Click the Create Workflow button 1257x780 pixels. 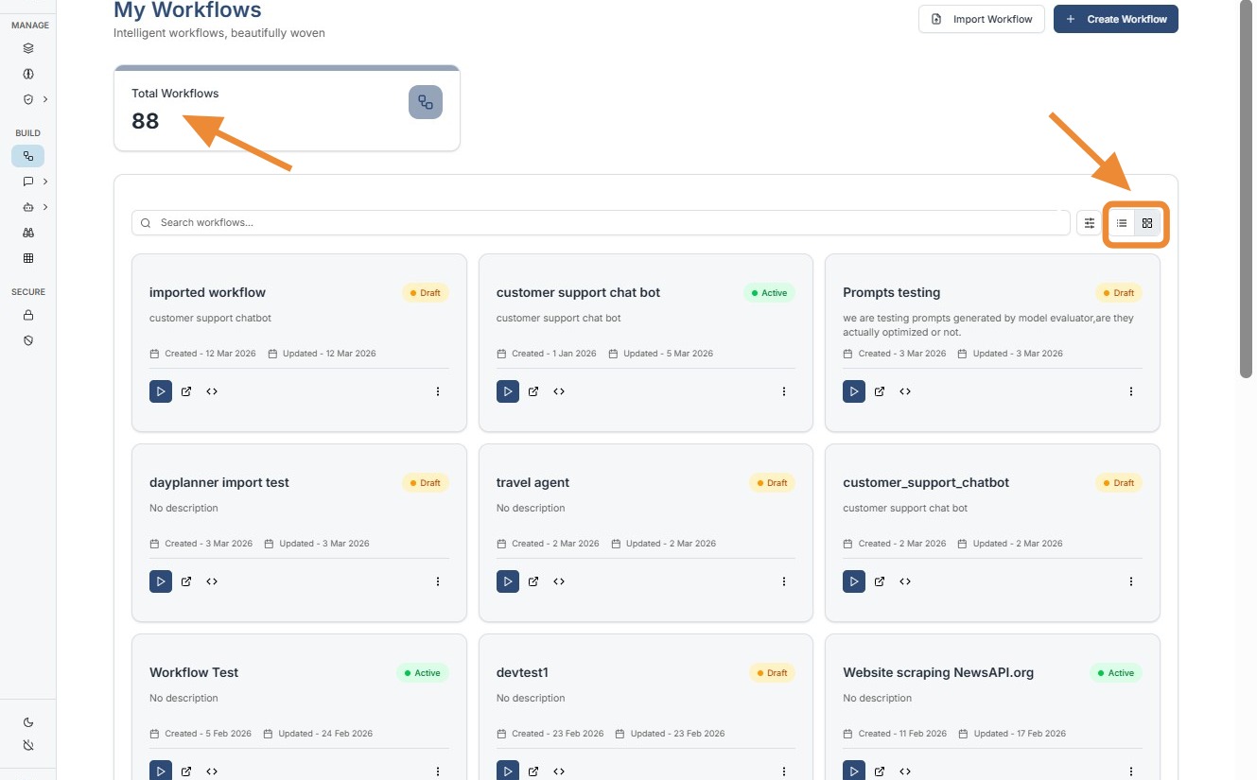click(1115, 19)
